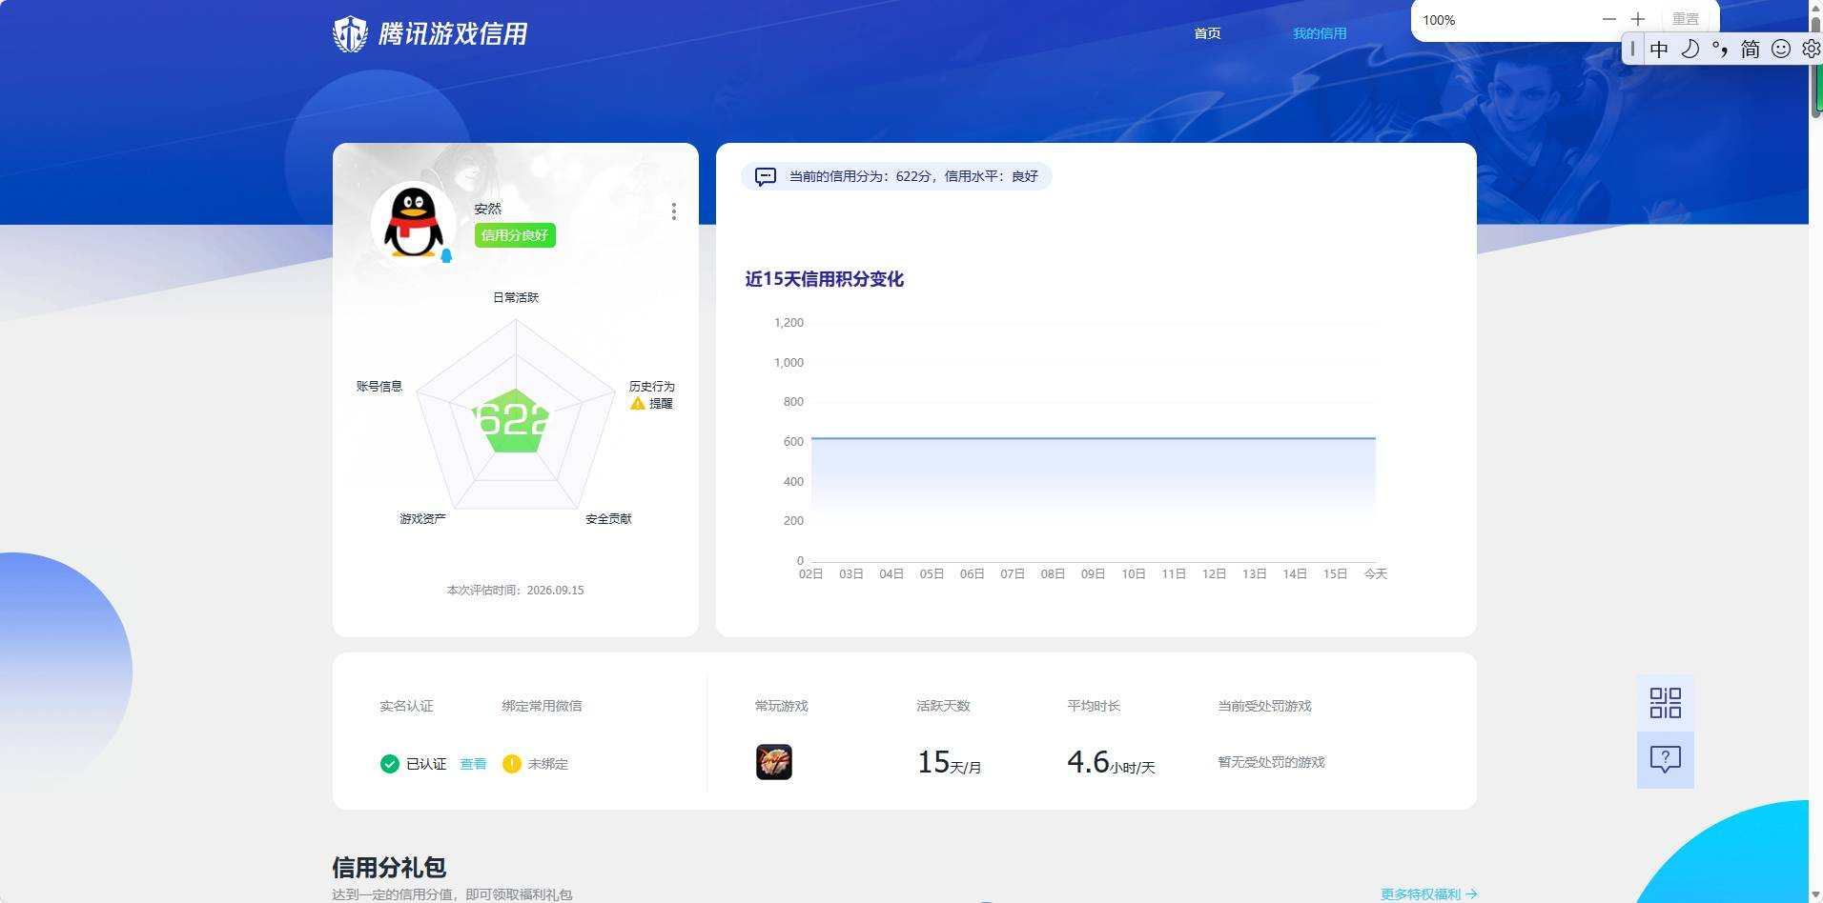This screenshot has height=903, width=1823.
Task: Click the 信用分良好 green badge
Action: [515, 235]
